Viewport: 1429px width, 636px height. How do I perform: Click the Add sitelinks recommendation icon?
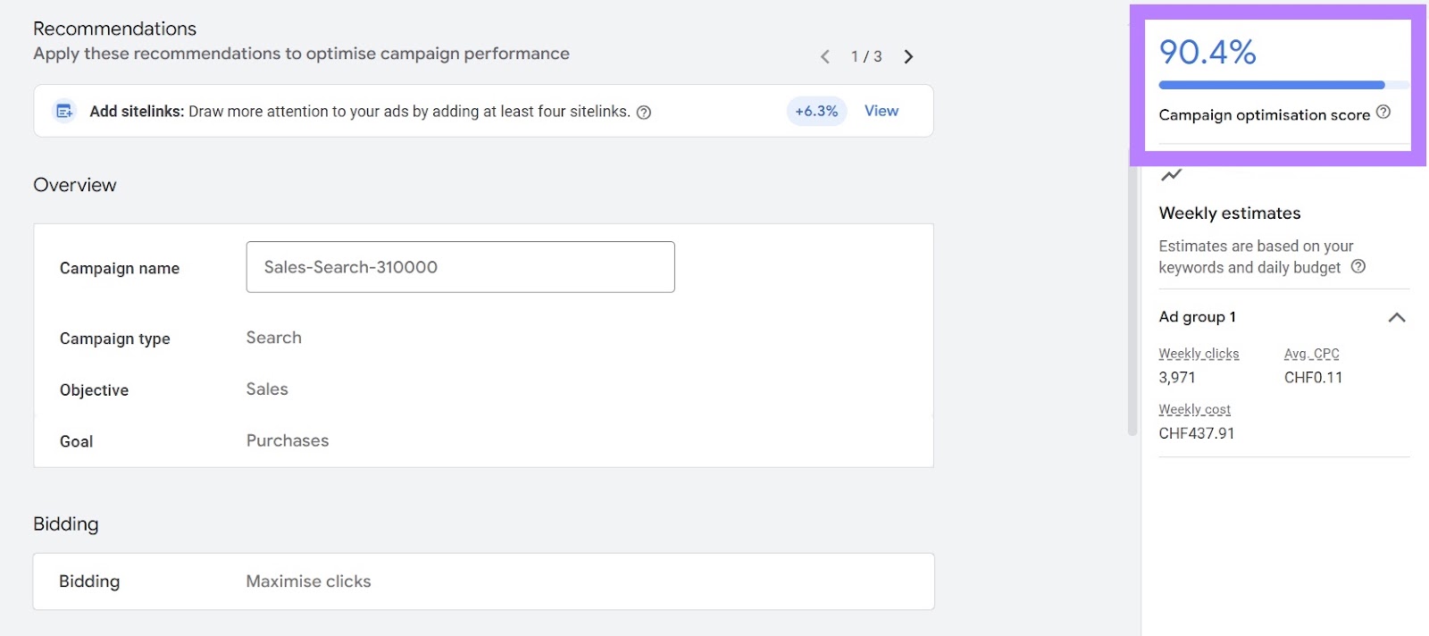pyautogui.click(x=63, y=111)
